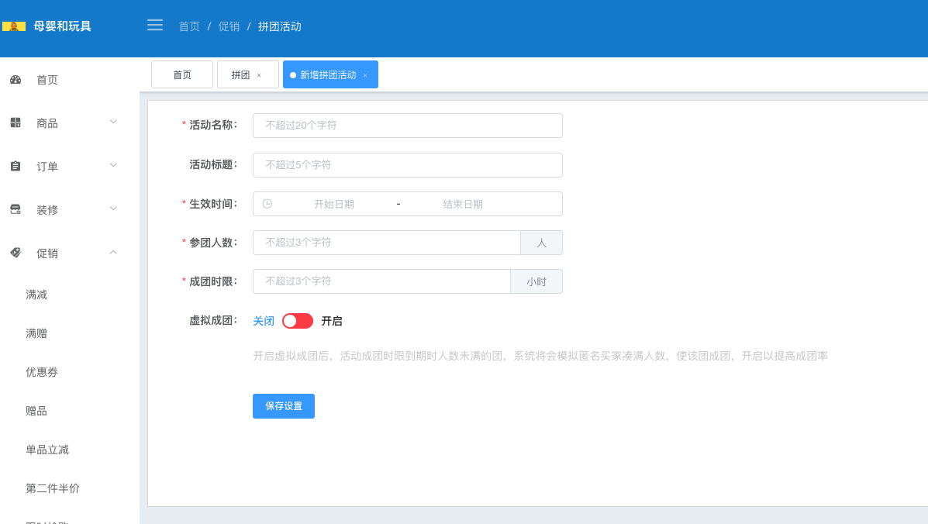Select 关闭 label for virtual group
Image resolution: width=928 pixels, height=524 pixels.
(x=264, y=321)
